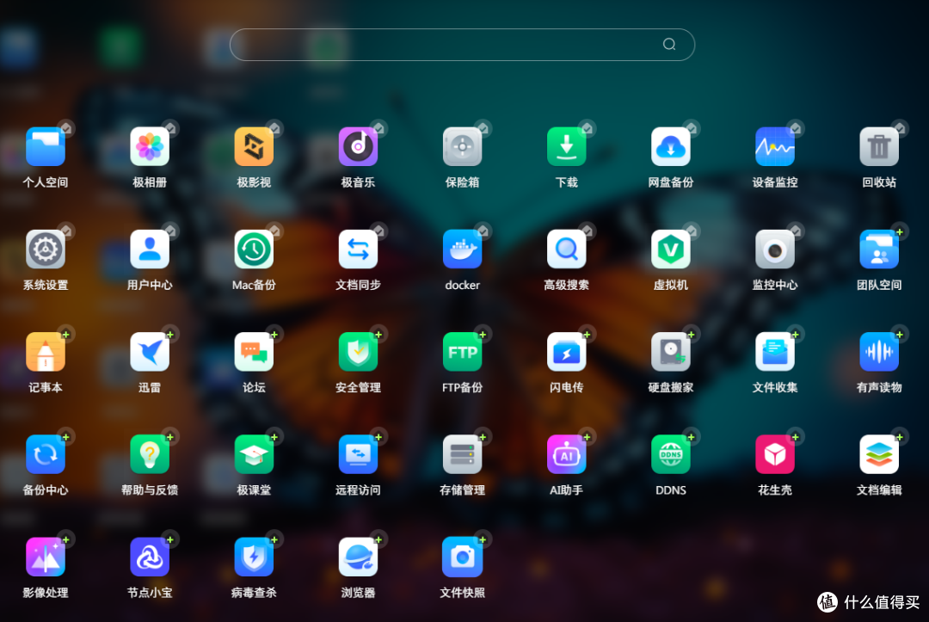This screenshot has height=622, width=929.
Task: Launch the 极影视 video app
Action: pyautogui.click(x=254, y=146)
